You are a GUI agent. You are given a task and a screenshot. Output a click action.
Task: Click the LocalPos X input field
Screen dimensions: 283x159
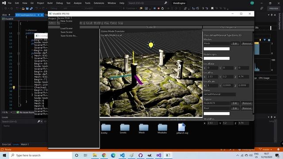click(x=212, y=76)
